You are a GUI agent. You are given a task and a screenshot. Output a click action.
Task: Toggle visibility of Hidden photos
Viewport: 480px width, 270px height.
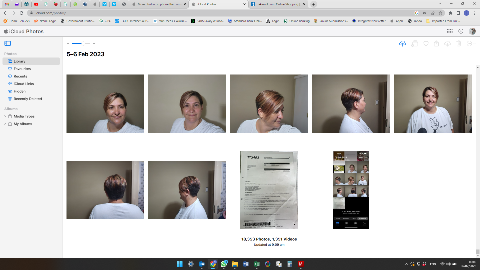pos(19,91)
